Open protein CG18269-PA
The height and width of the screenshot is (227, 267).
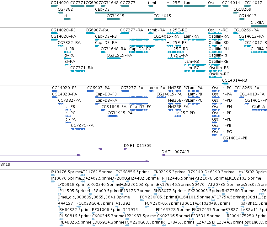(236, 91)
